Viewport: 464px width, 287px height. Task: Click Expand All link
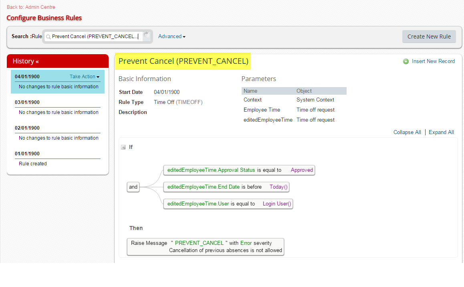click(x=441, y=132)
